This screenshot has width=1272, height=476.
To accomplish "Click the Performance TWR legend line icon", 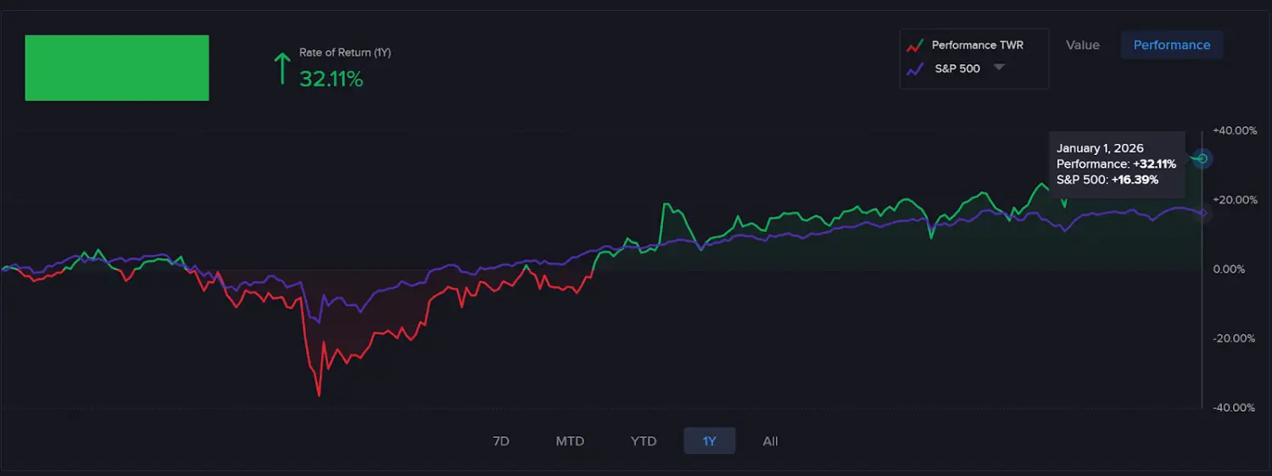I will (x=913, y=46).
